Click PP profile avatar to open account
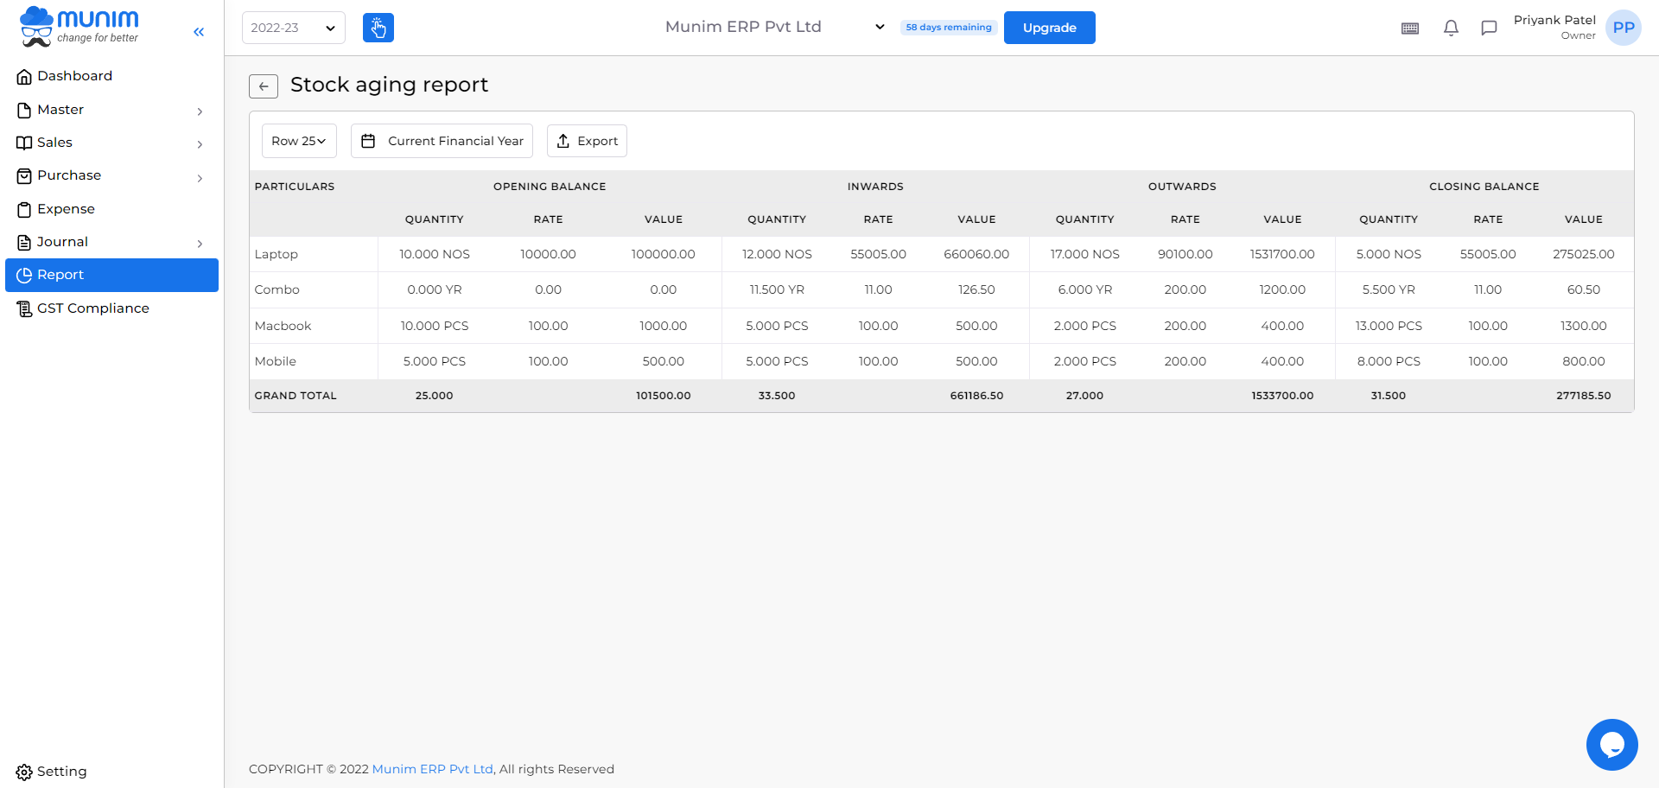Screen dimensions: 1659x788 (1623, 27)
